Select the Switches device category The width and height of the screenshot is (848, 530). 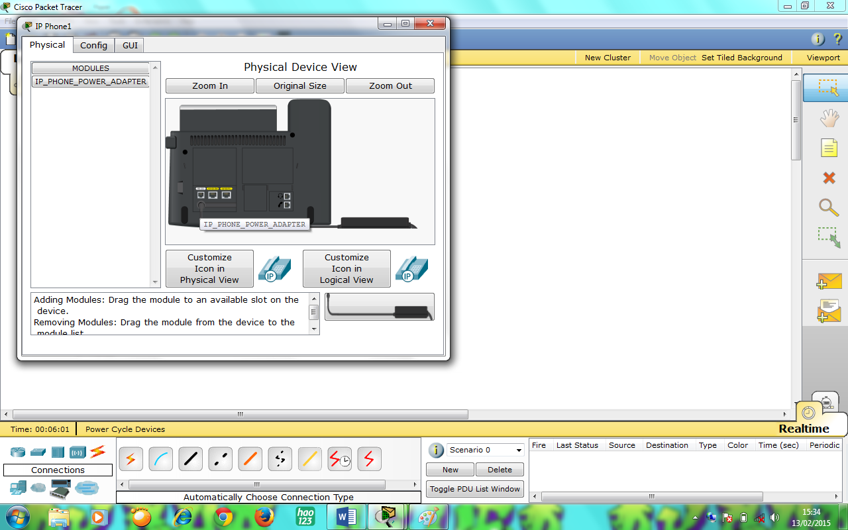coord(38,452)
